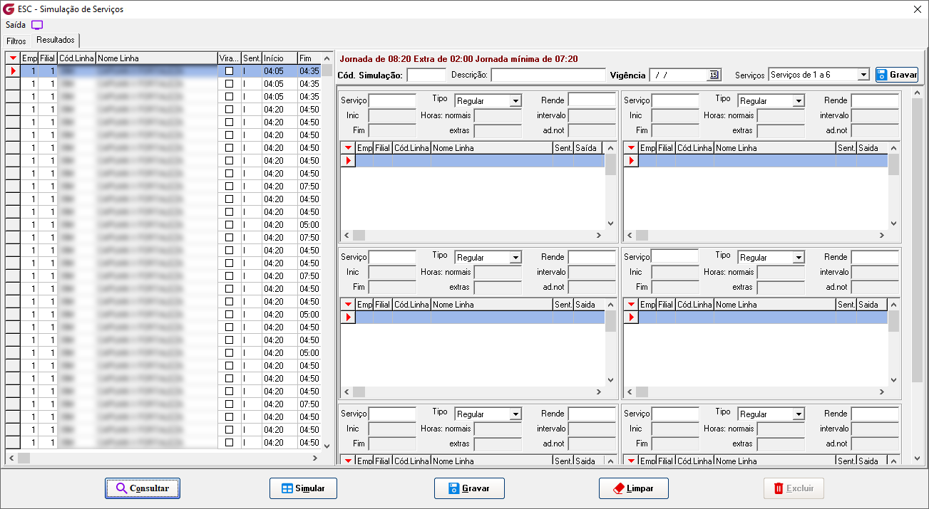Click the Simular button
Viewport: 929px width, 509px height.
(303, 488)
